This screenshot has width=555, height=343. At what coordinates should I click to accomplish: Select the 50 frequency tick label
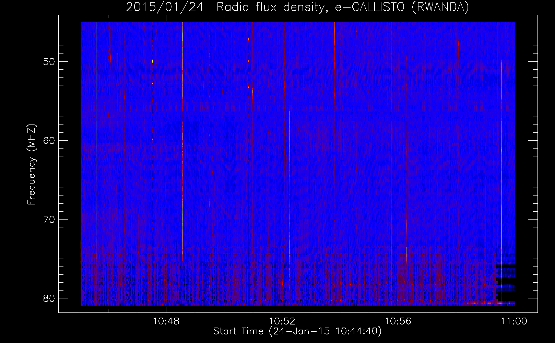tap(49, 62)
